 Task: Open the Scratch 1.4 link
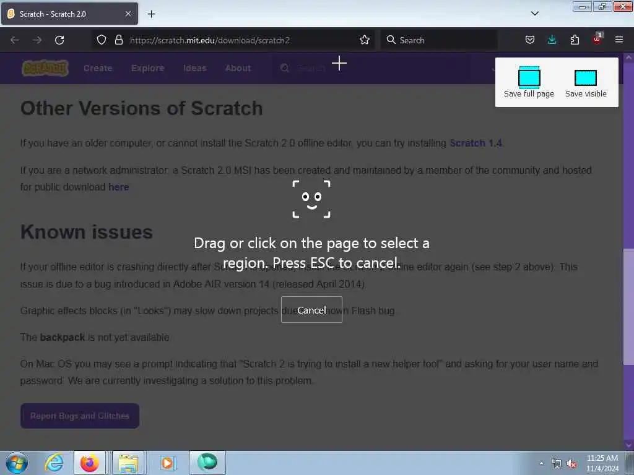pyautogui.click(x=475, y=143)
